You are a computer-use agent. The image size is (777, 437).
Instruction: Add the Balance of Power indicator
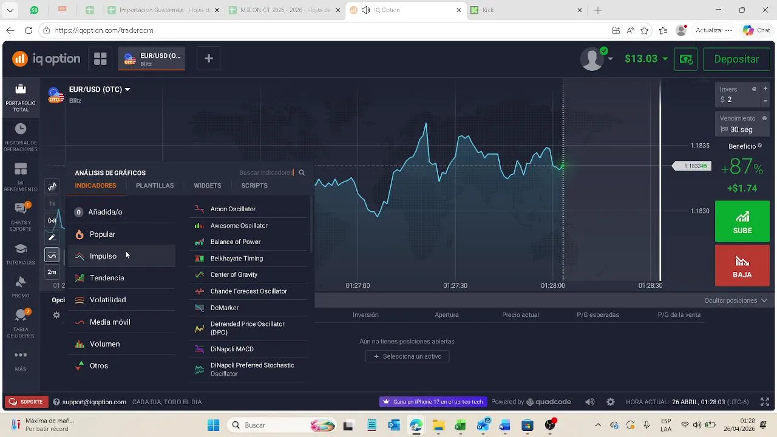[249, 242]
